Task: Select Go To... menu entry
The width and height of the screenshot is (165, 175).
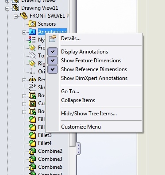Action: [x=70, y=91]
